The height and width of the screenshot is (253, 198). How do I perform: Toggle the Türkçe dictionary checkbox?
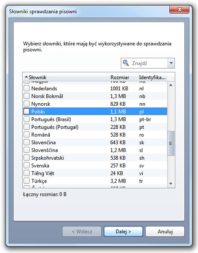[x=27, y=181]
